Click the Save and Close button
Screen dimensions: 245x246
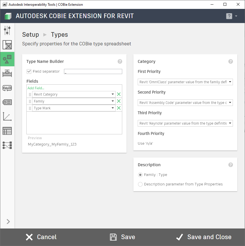click(x=204, y=237)
